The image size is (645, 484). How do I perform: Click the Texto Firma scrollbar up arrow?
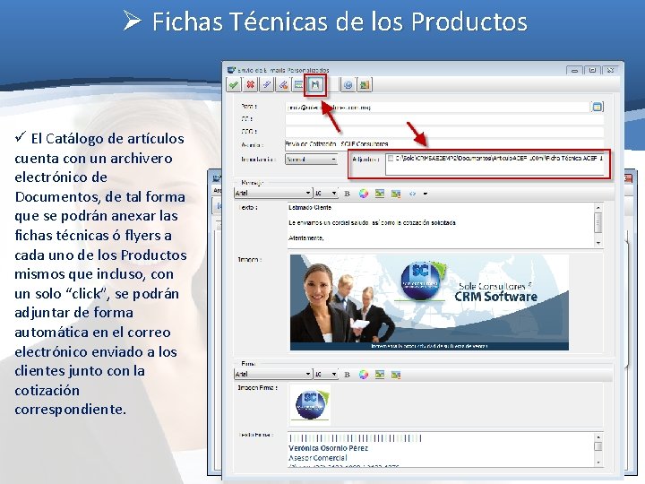point(598,437)
